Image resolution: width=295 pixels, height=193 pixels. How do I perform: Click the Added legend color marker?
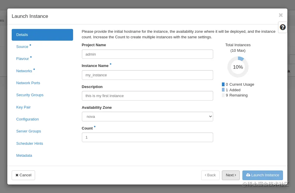pos(223,90)
